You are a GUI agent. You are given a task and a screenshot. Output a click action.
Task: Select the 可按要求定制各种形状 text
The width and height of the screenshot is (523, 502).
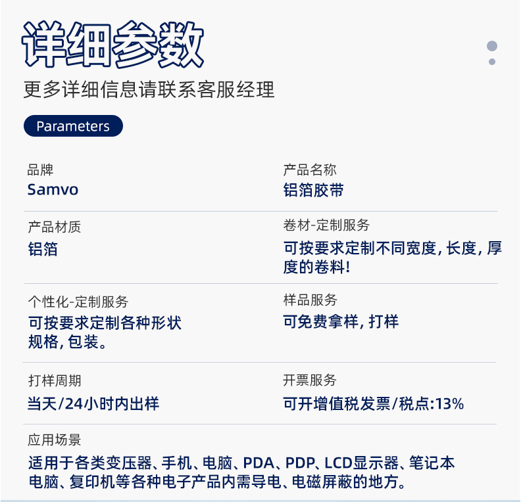pyautogui.click(x=105, y=323)
